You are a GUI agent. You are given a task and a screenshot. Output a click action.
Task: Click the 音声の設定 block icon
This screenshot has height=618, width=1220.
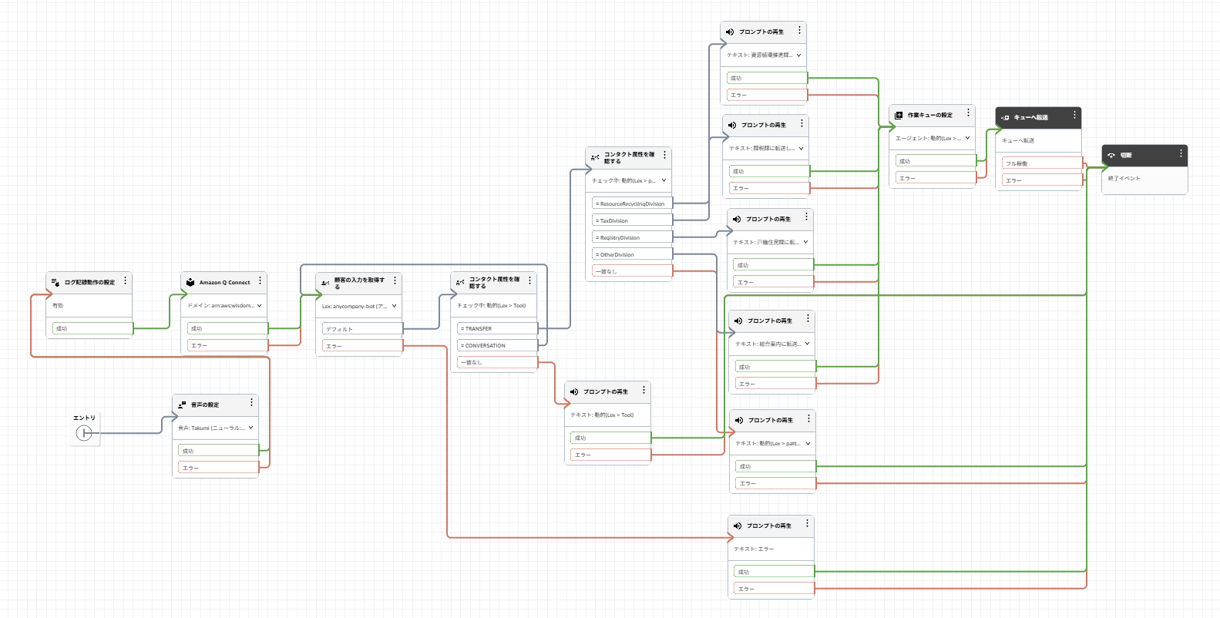(182, 405)
